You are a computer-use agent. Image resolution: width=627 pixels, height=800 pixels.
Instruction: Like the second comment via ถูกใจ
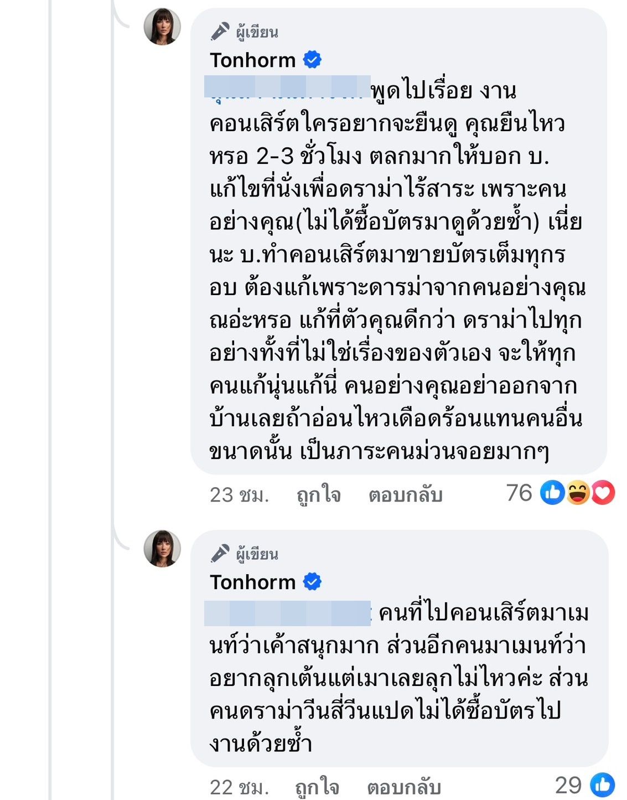(x=317, y=787)
